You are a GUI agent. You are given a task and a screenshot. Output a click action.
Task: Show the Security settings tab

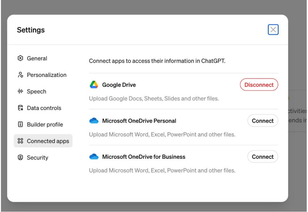(x=43, y=157)
